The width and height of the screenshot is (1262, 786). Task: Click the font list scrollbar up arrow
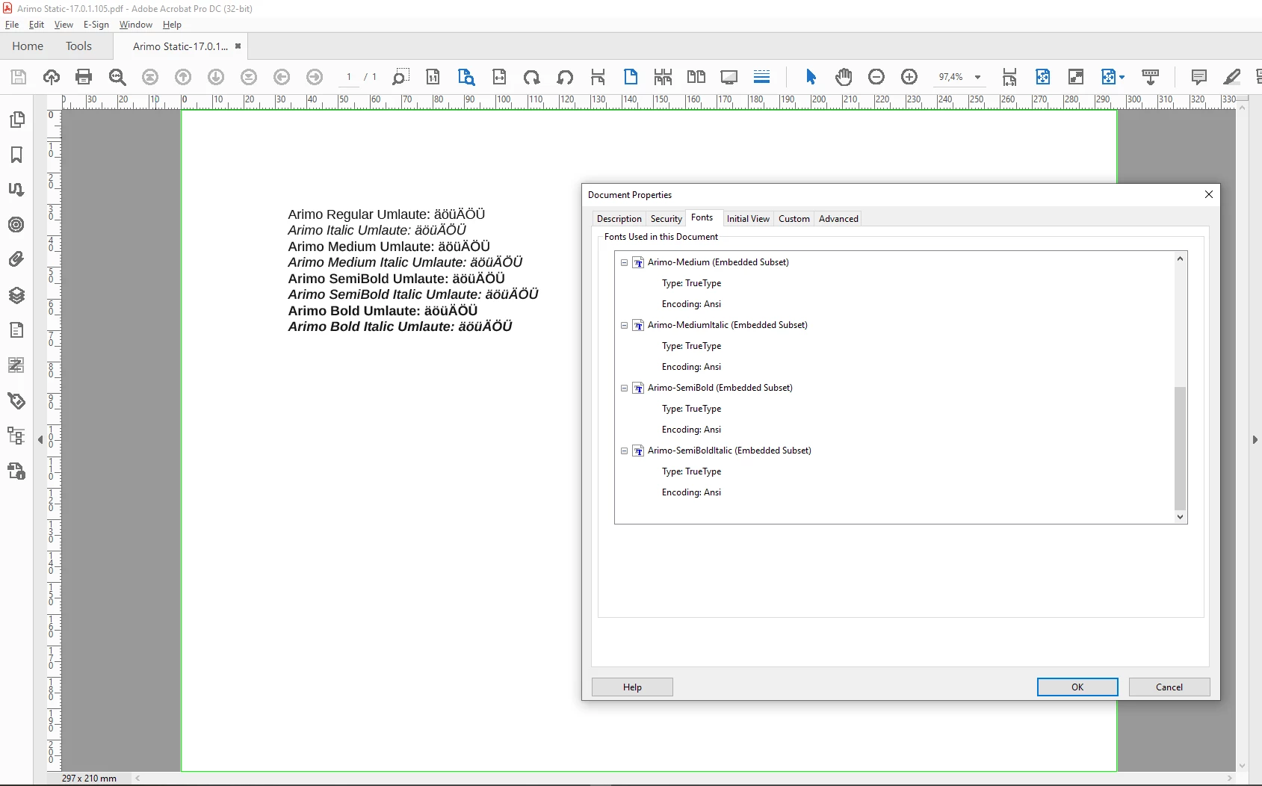(x=1181, y=259)
